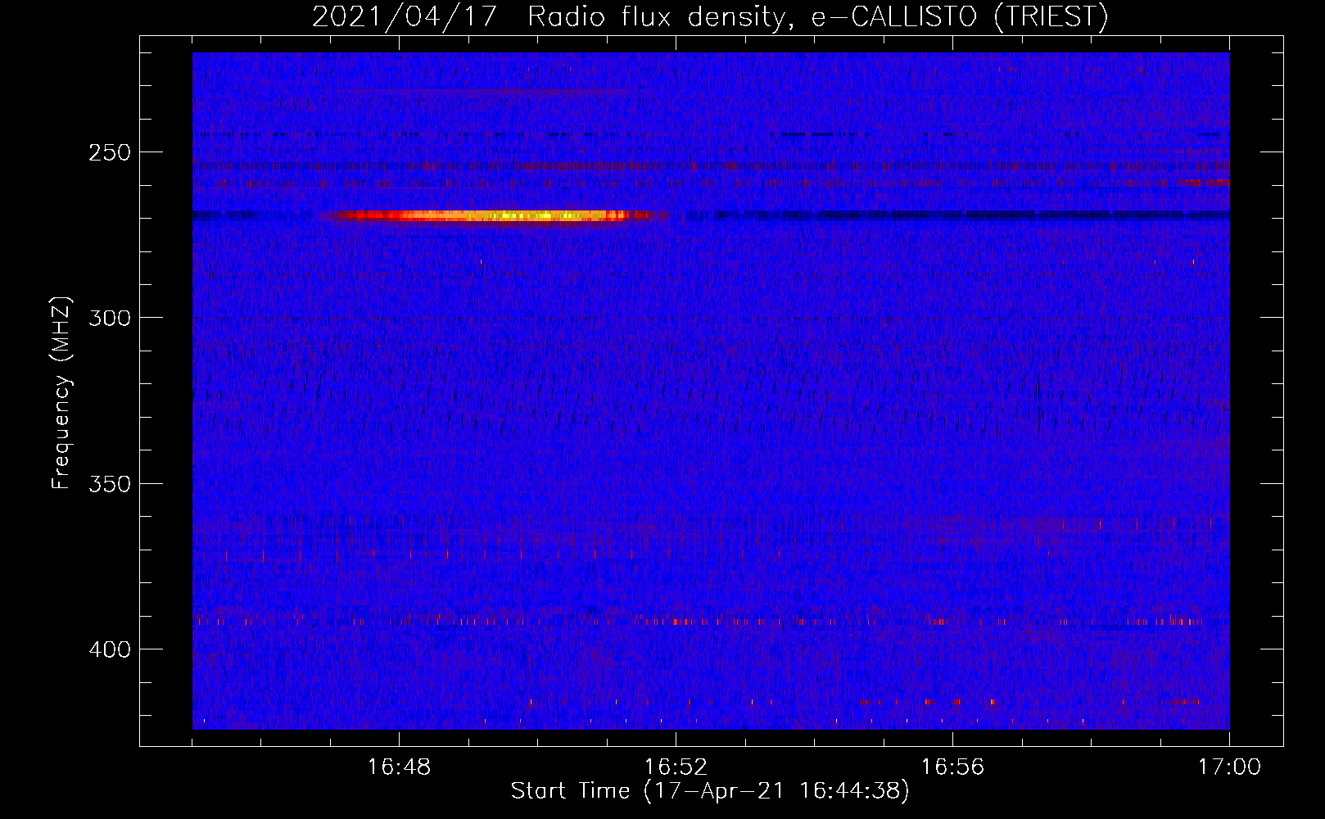
Task: Select the 250 frequency tick label
Action: click(110, 153)
